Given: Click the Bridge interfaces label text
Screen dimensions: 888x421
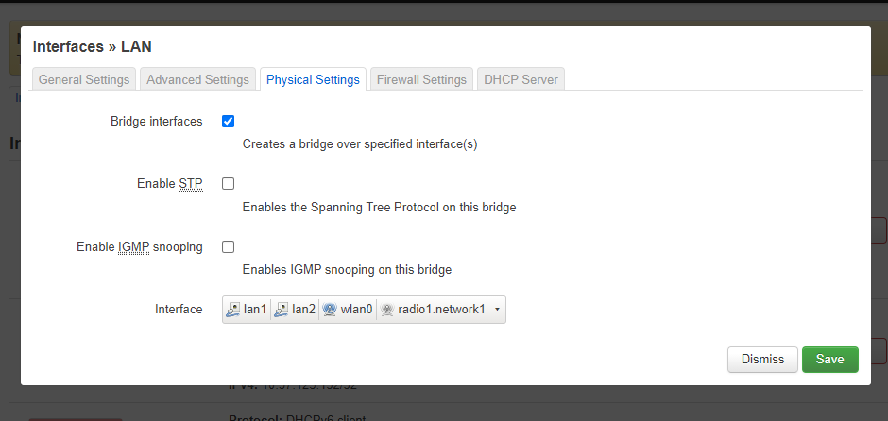Looking at the screenshot, I should click(156, 121).
